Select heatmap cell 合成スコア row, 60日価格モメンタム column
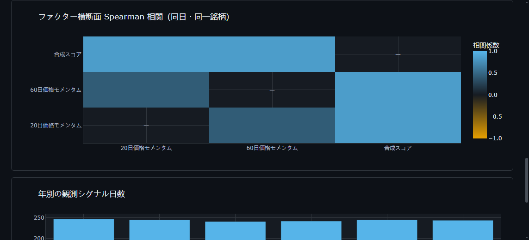Viewport: 529px width, 240px height. point(272,54)
